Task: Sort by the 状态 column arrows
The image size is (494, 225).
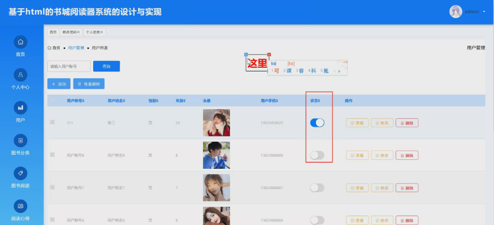Action: (x=319, y=101)
